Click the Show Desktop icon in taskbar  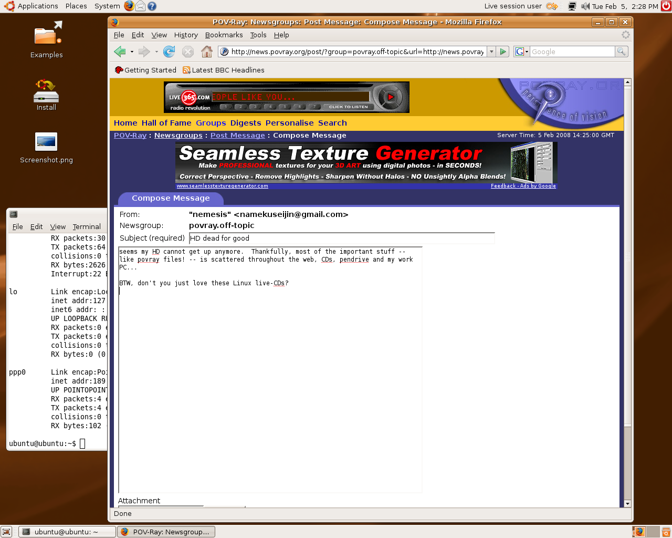coord(6,532)
